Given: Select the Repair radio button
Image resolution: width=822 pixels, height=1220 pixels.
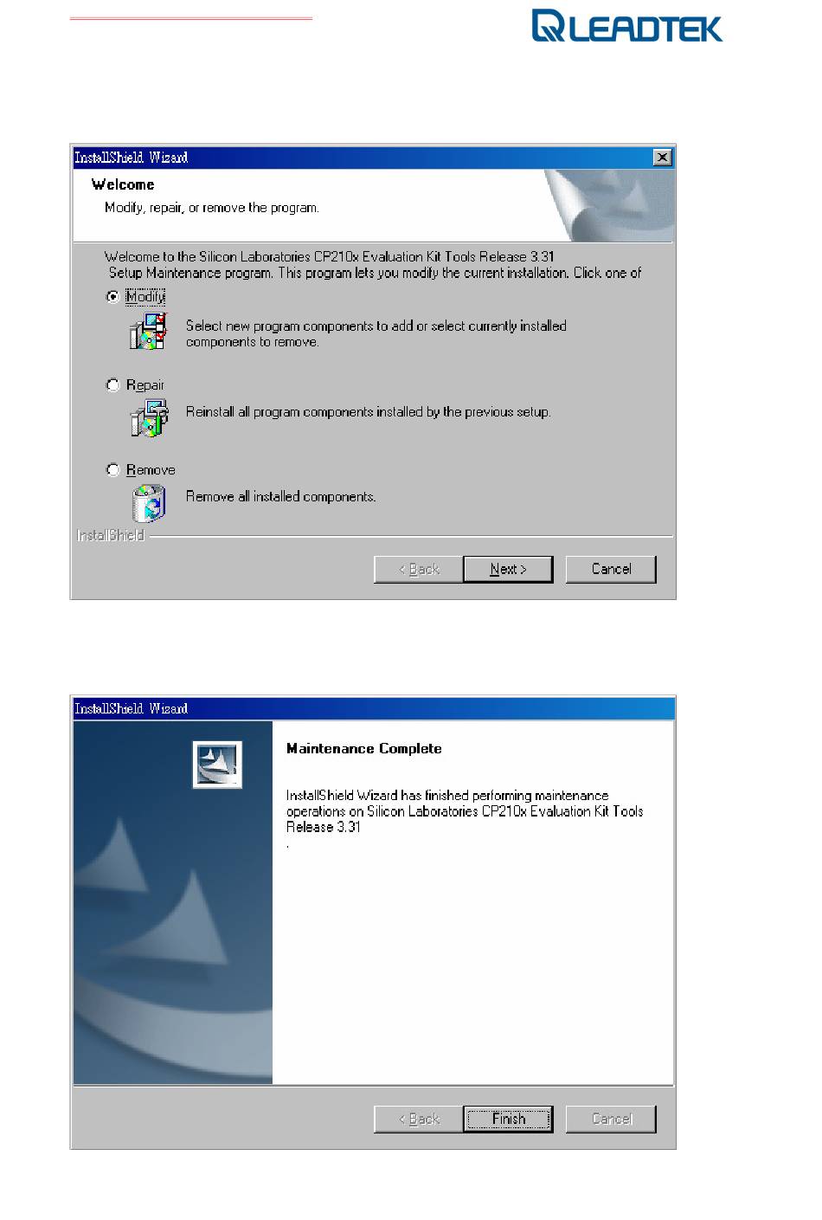Looking at the screenshot, I should (x=112, y=384).
